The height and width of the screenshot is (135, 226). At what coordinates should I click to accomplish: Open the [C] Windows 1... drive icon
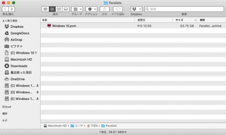(7, 85)
